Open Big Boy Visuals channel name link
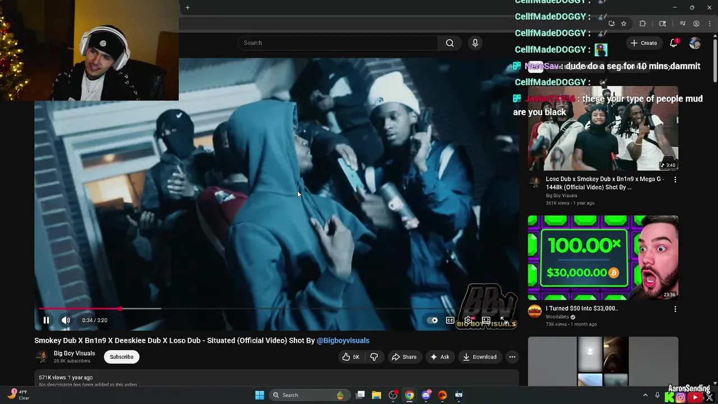The width and height of the screenshot is (718, 404). click(74, 353)
